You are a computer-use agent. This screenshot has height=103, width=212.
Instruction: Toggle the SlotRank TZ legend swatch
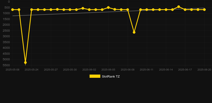95,76
